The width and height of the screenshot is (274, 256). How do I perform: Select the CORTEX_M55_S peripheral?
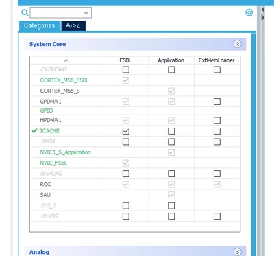(x=60, y=91)
